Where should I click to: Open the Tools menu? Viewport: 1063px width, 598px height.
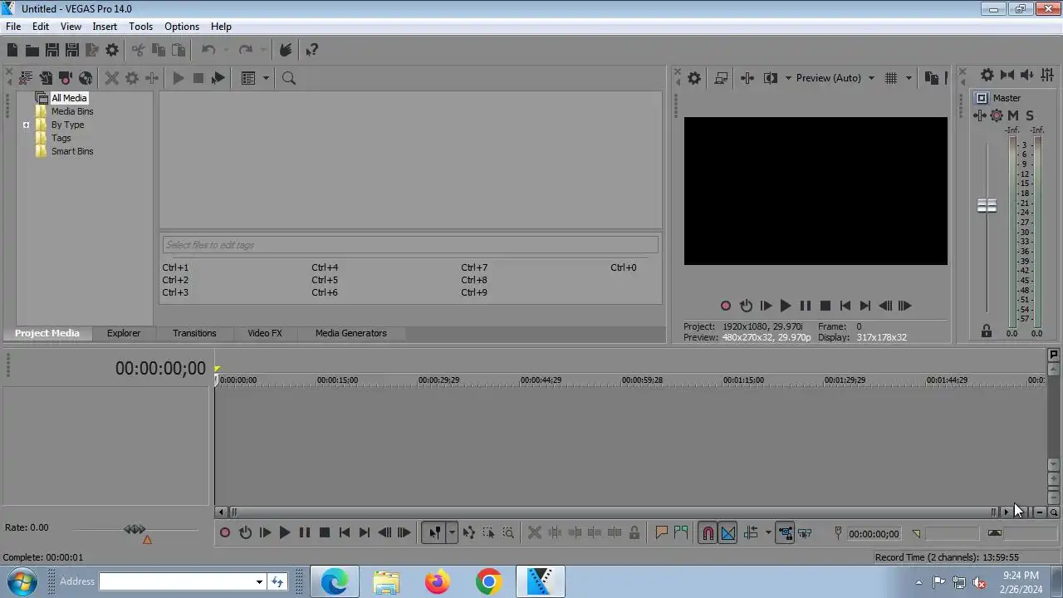click(140, 27)
